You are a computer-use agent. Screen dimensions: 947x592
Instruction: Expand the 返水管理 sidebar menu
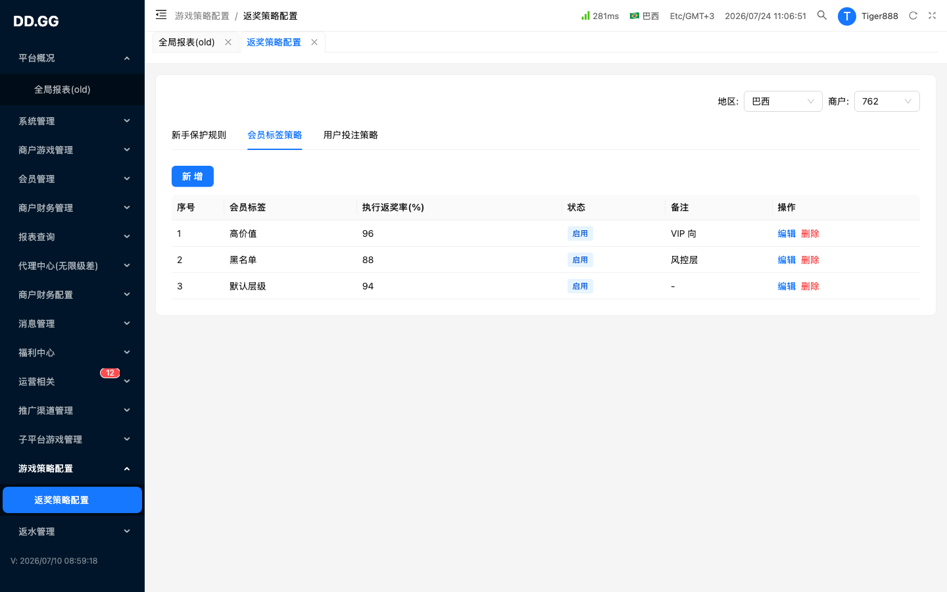72,531
